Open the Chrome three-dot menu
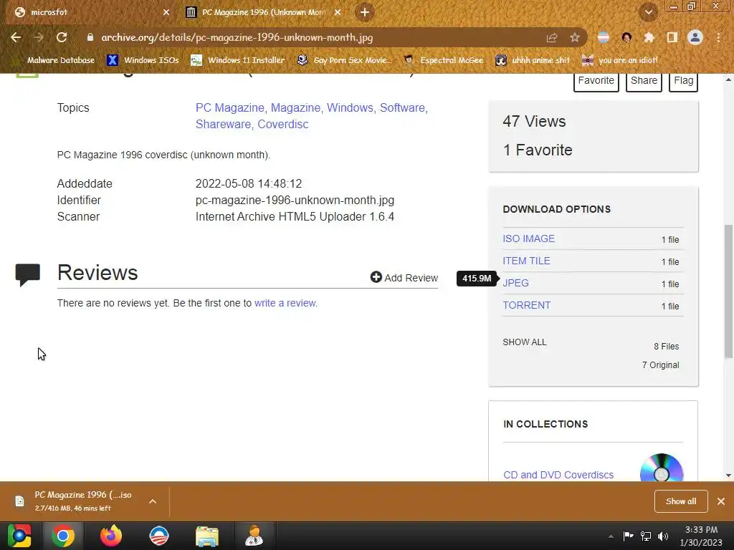Screen dimensions: 734x550 click(718, 37)
